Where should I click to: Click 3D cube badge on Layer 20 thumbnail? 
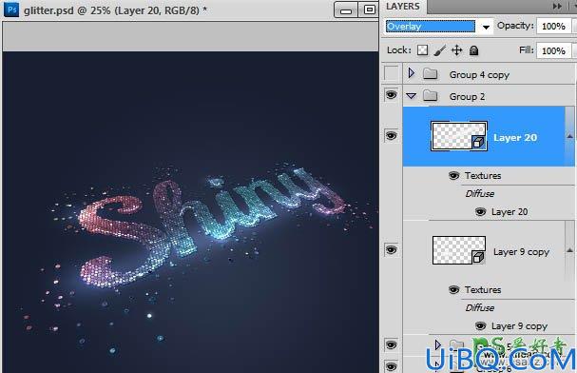pyautogui.click(x=478, y=142)
